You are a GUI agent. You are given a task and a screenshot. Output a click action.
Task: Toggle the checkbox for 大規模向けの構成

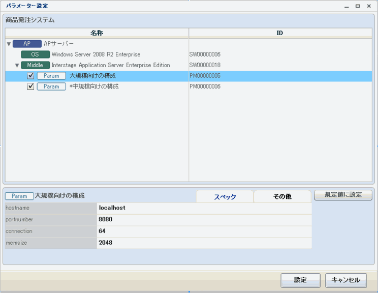tap(31, 76)
